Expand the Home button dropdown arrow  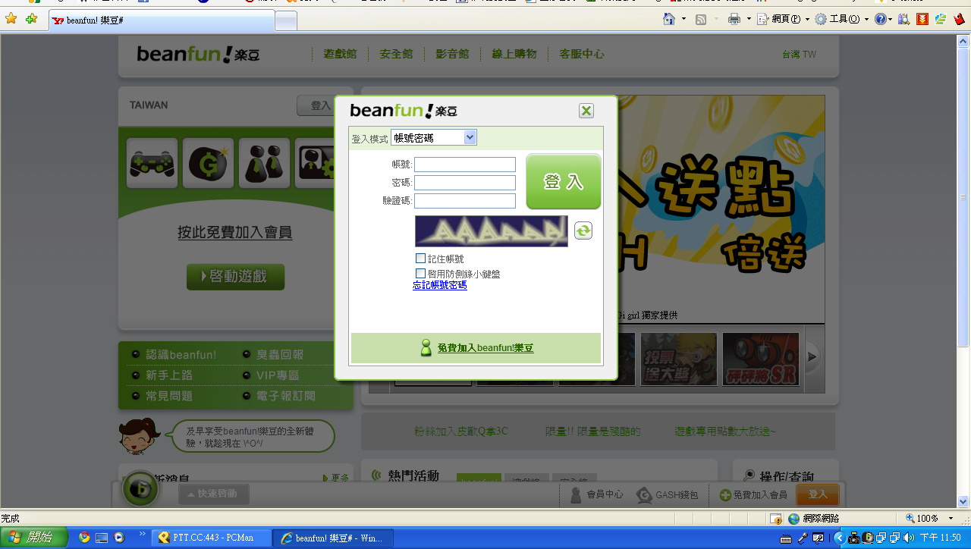(x=683, y=19)
